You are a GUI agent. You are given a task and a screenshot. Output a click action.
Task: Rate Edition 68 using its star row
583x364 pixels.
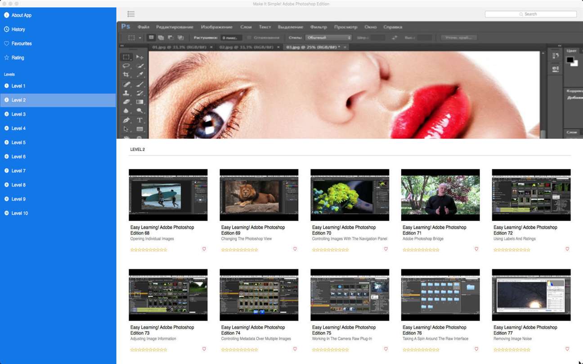click(x=149, y=250)
